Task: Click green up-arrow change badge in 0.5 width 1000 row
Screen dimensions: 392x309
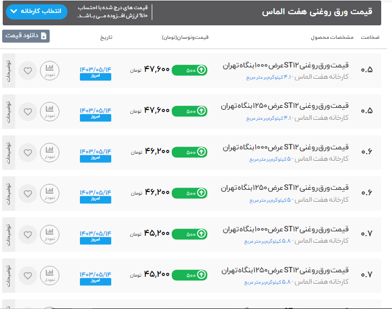Action: coord(190,70)
